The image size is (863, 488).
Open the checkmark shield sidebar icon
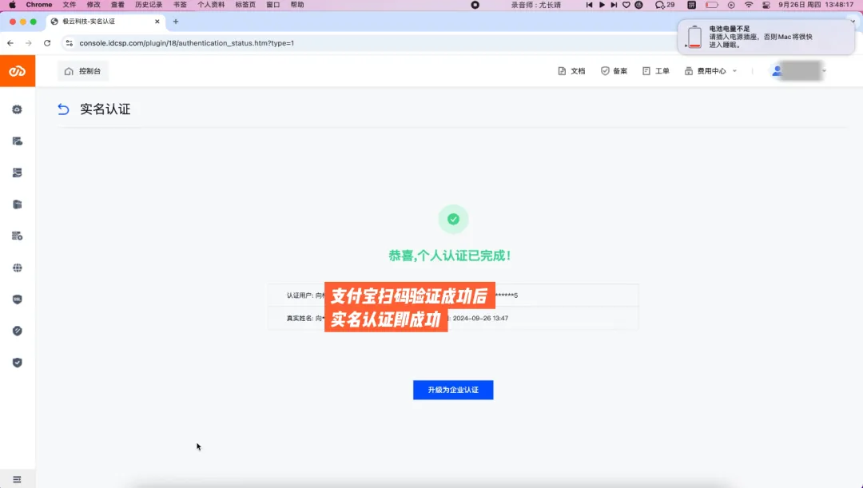pyautogui.click(x=17, y=363)
